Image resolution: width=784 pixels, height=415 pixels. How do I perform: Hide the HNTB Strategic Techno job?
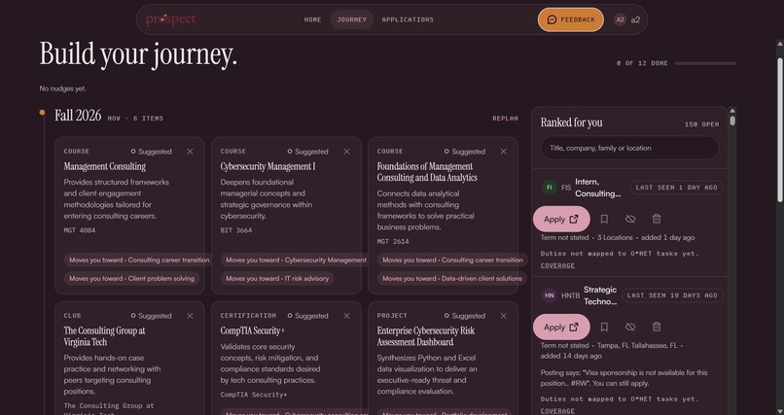tap(630, 327)
